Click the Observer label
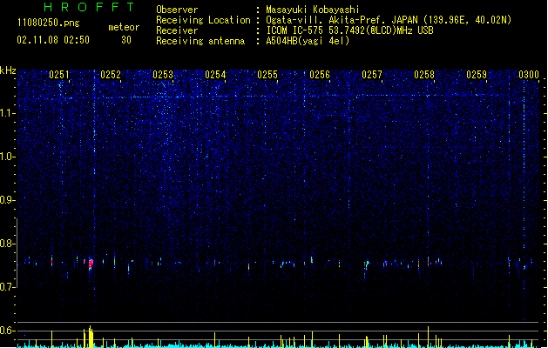This screenshot has width=548, height=348. point(177,10)
